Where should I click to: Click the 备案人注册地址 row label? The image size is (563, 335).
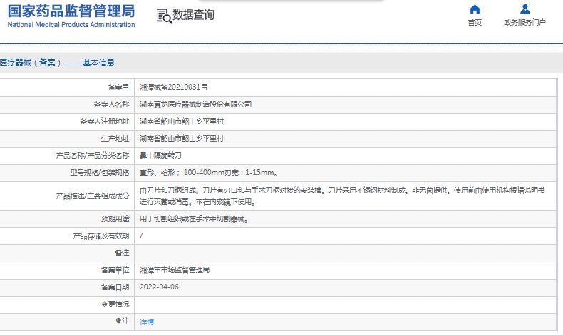coord(105,122)
